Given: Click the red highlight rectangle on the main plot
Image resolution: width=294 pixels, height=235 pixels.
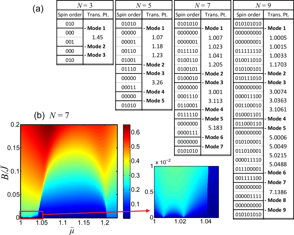Looking at the screenshot, I should pyautogui.click(x=31, y=211).
